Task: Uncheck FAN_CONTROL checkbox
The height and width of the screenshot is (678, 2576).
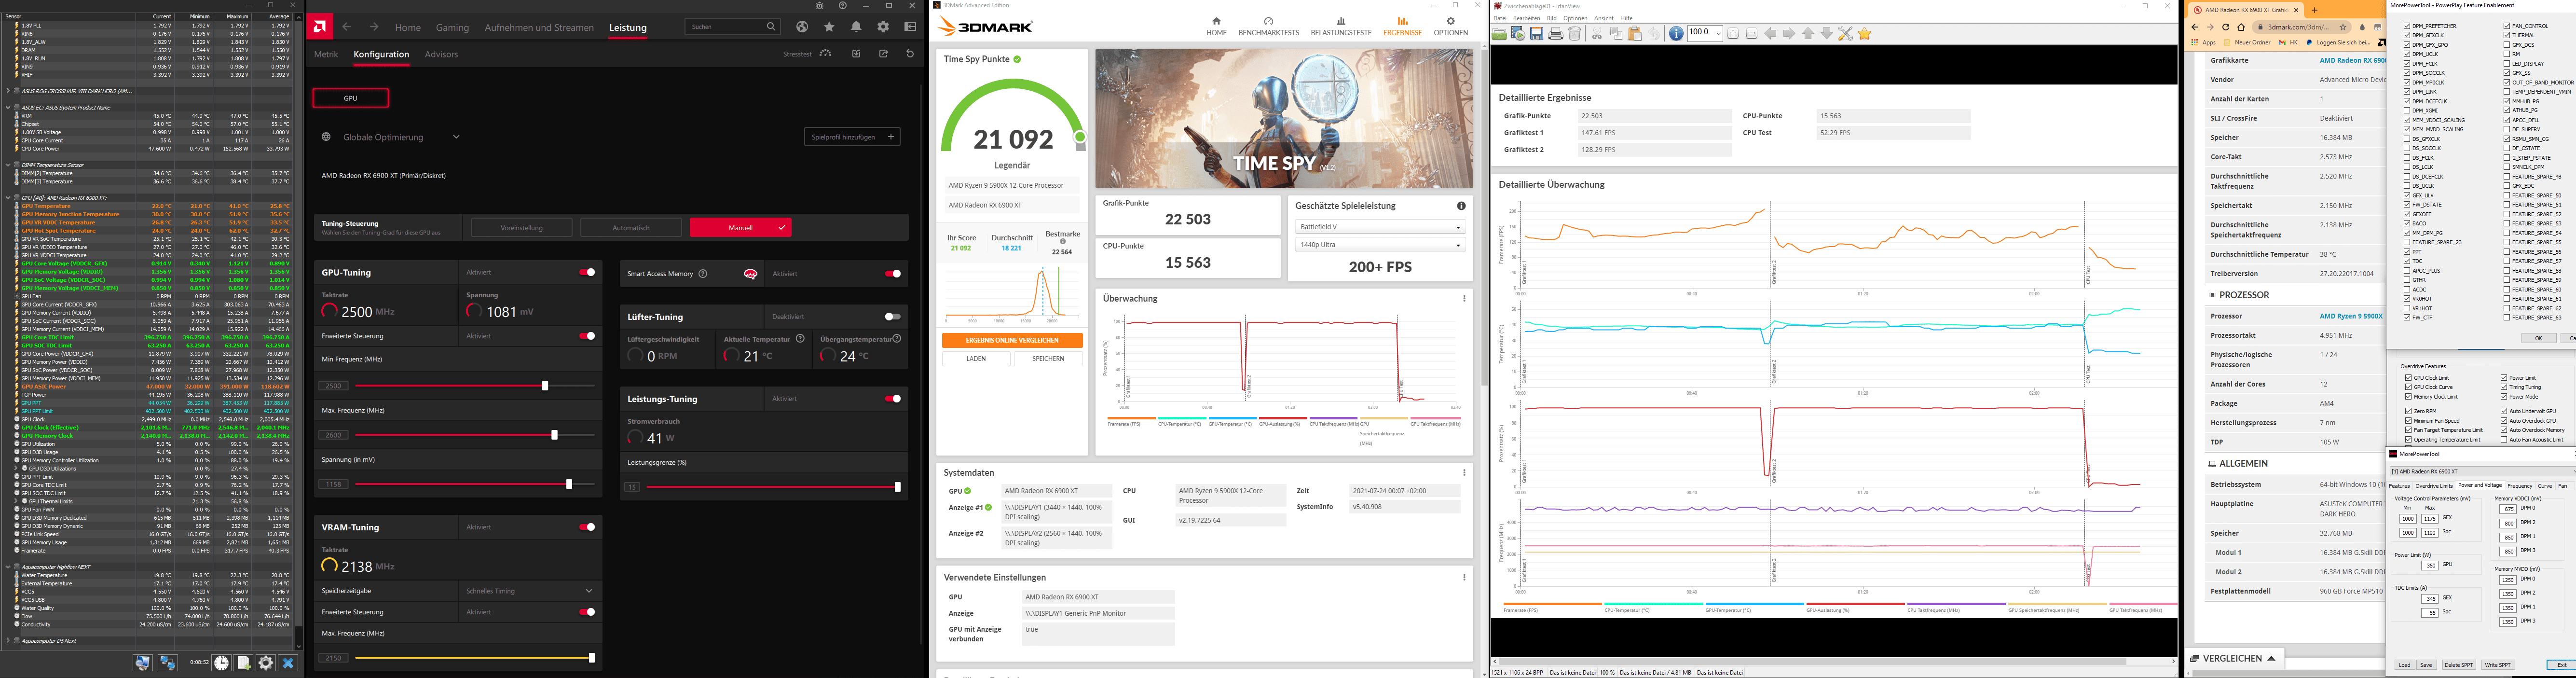Action: 2507,26
